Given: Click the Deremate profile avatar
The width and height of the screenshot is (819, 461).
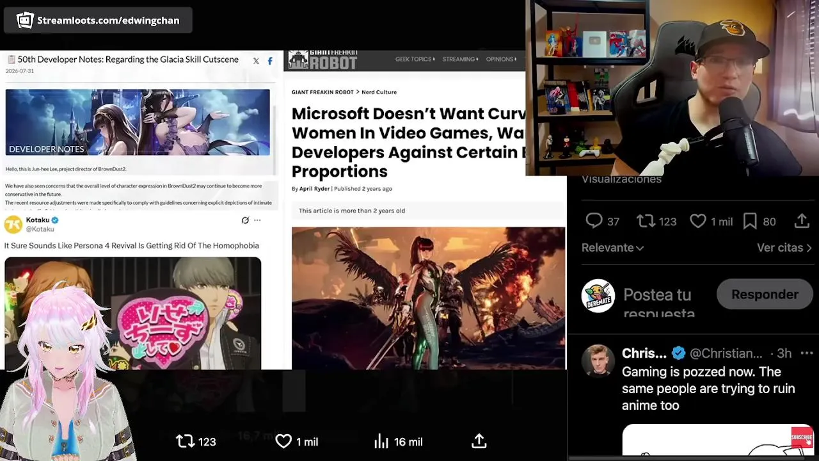Looking at the screenshot, I should click(x=598, y=296).
